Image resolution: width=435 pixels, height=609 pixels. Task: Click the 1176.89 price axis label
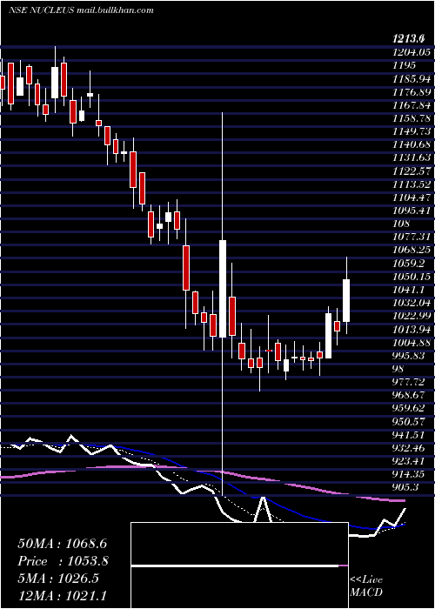412,92
